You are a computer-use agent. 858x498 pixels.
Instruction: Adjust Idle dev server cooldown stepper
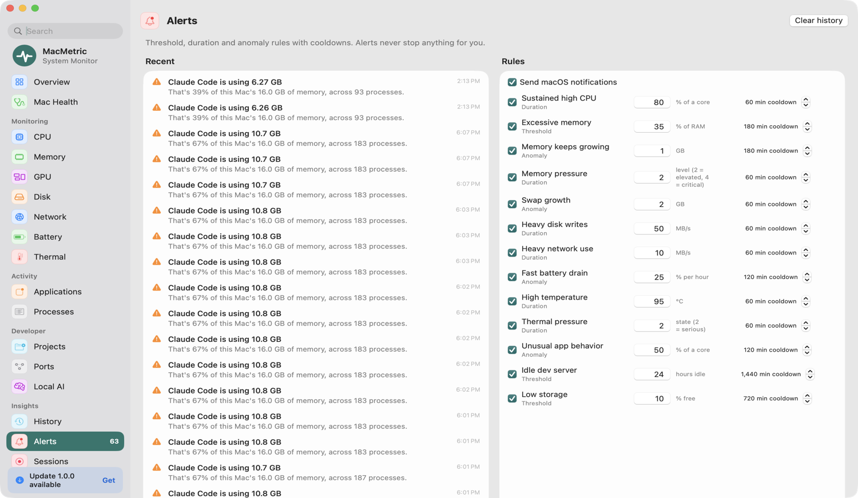coord(810,374)
